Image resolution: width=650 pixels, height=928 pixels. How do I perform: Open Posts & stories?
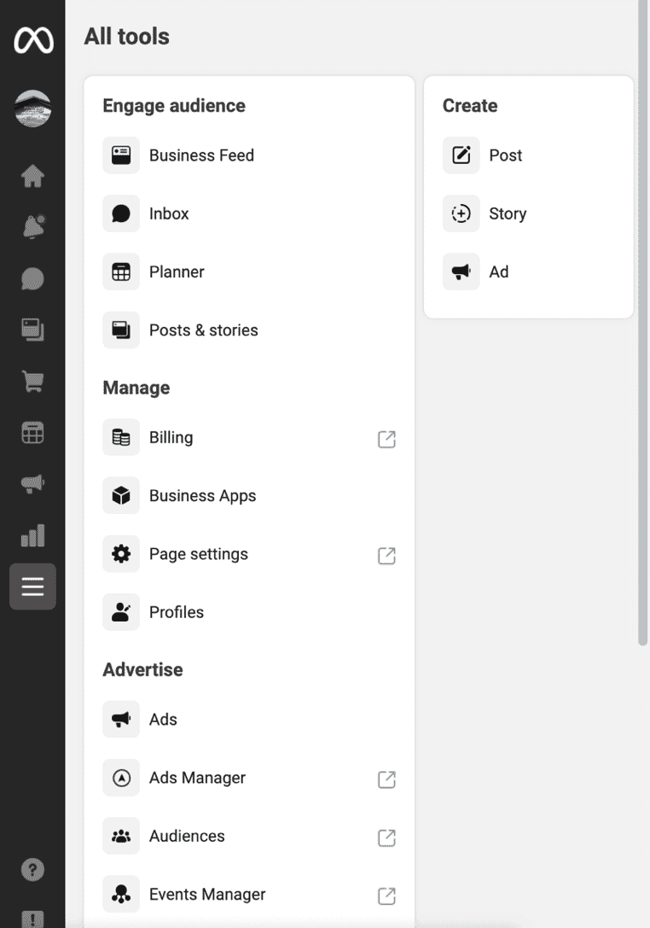pyautogui.click(x=249, y=330)
